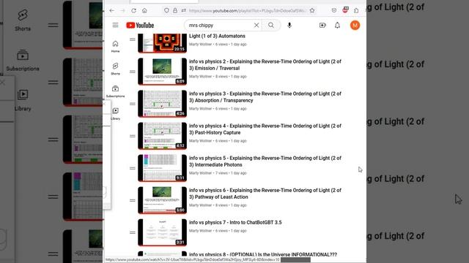The image size is (469, 263).
Task: Open thumbnail of info vs physics 7
Action: (x=163, y=232)
